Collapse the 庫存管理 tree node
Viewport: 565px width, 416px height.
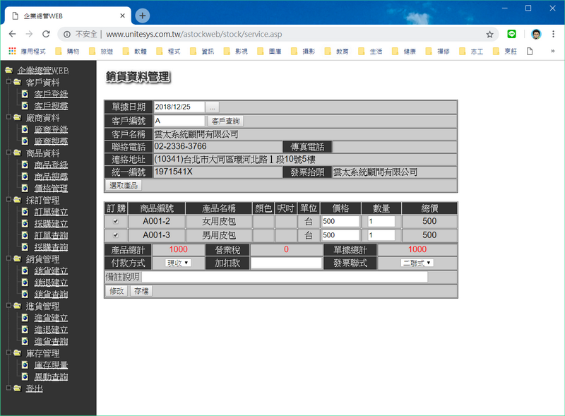[8, 353]
